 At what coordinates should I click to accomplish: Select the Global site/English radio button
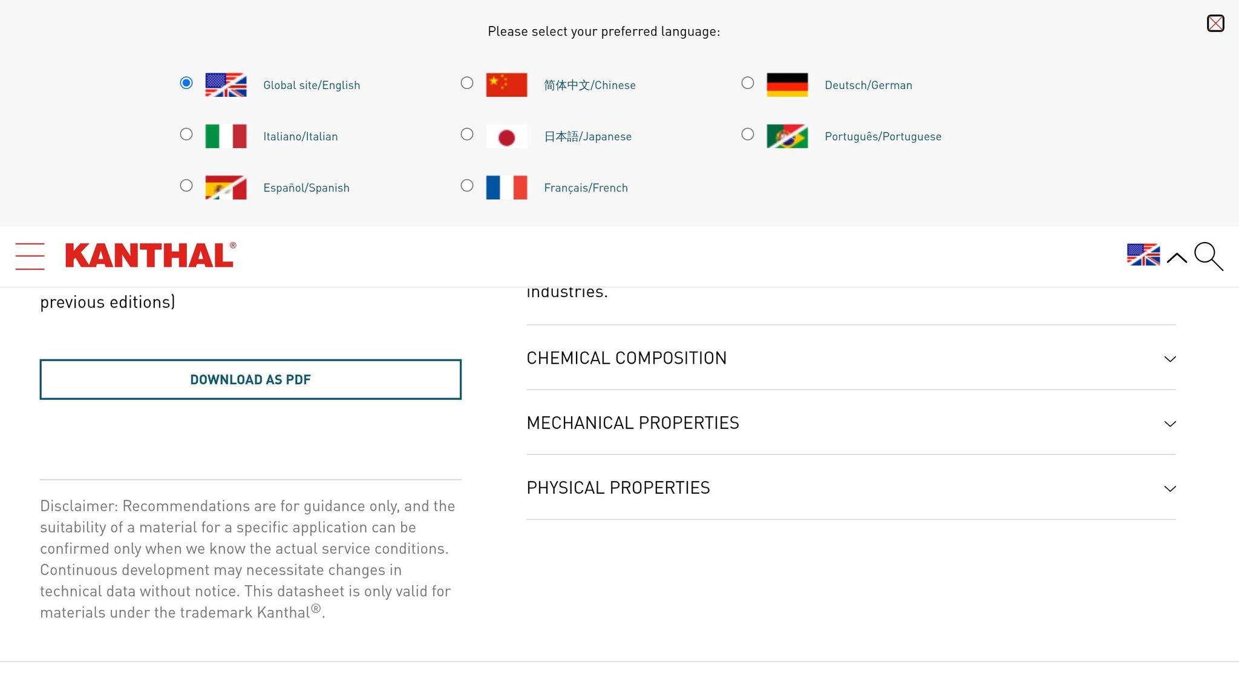coord(186,83)
